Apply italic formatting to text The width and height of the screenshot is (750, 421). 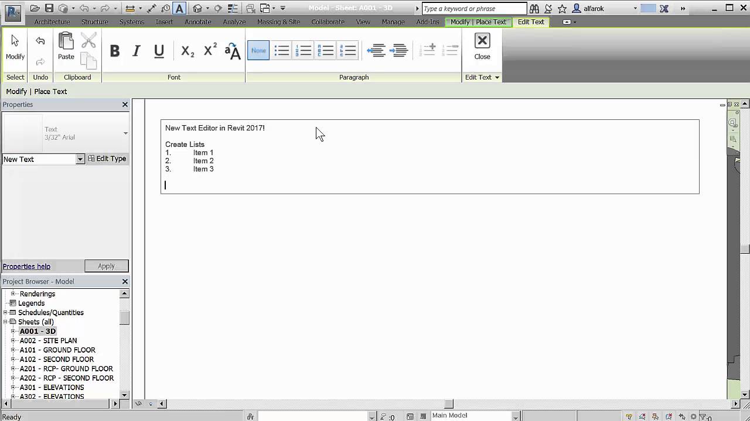coord(136,51)
